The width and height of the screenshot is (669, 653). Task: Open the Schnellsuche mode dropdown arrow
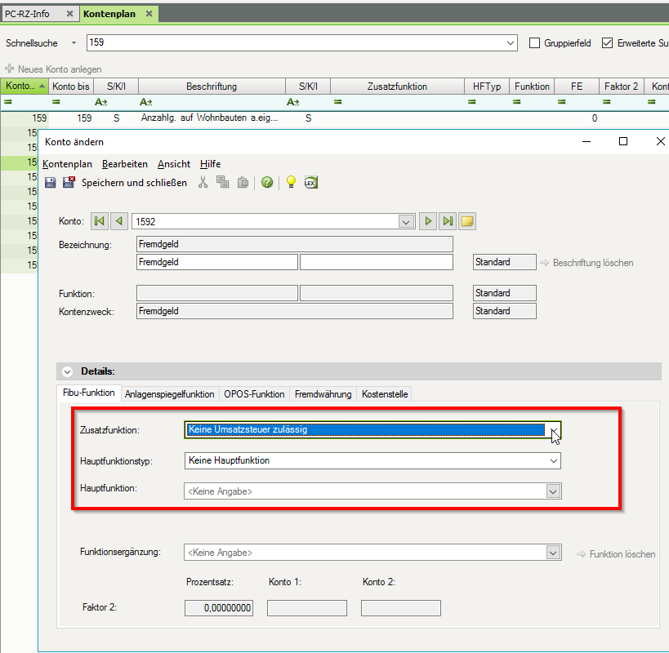coord(74,43)
